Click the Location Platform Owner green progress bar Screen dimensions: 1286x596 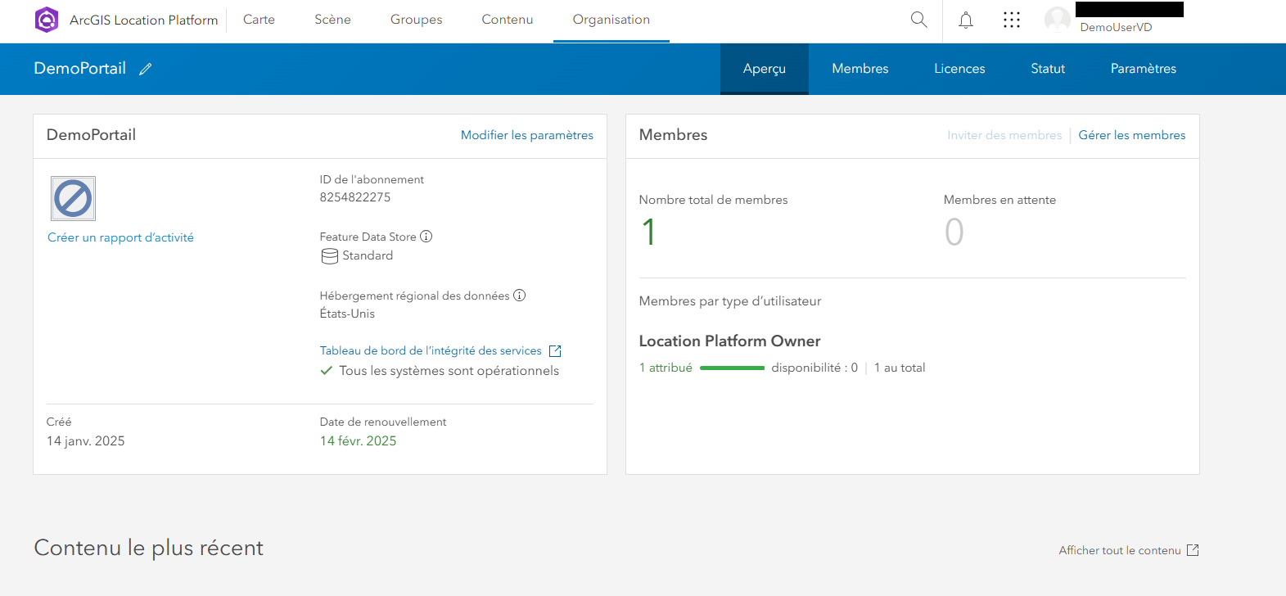(x=732, y=368)
